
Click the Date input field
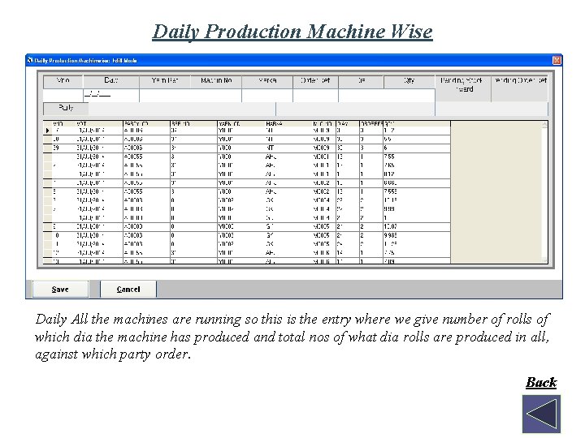pos(111,96)
